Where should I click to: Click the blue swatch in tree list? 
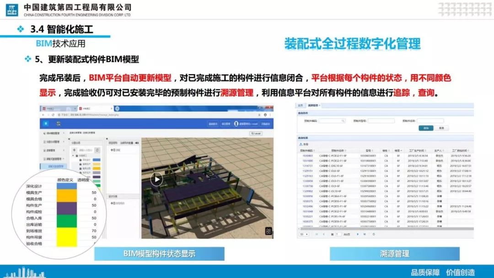point(97,160)
